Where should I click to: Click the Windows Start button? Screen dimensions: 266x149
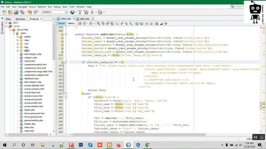pos(5,145)
